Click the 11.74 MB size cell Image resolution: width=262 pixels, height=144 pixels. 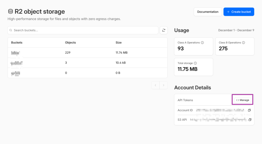122,53
